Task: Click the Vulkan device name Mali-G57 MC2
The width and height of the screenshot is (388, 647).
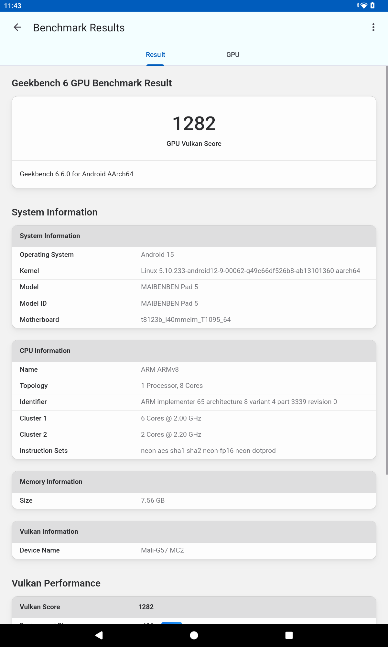Action: [x=162, y=550]
